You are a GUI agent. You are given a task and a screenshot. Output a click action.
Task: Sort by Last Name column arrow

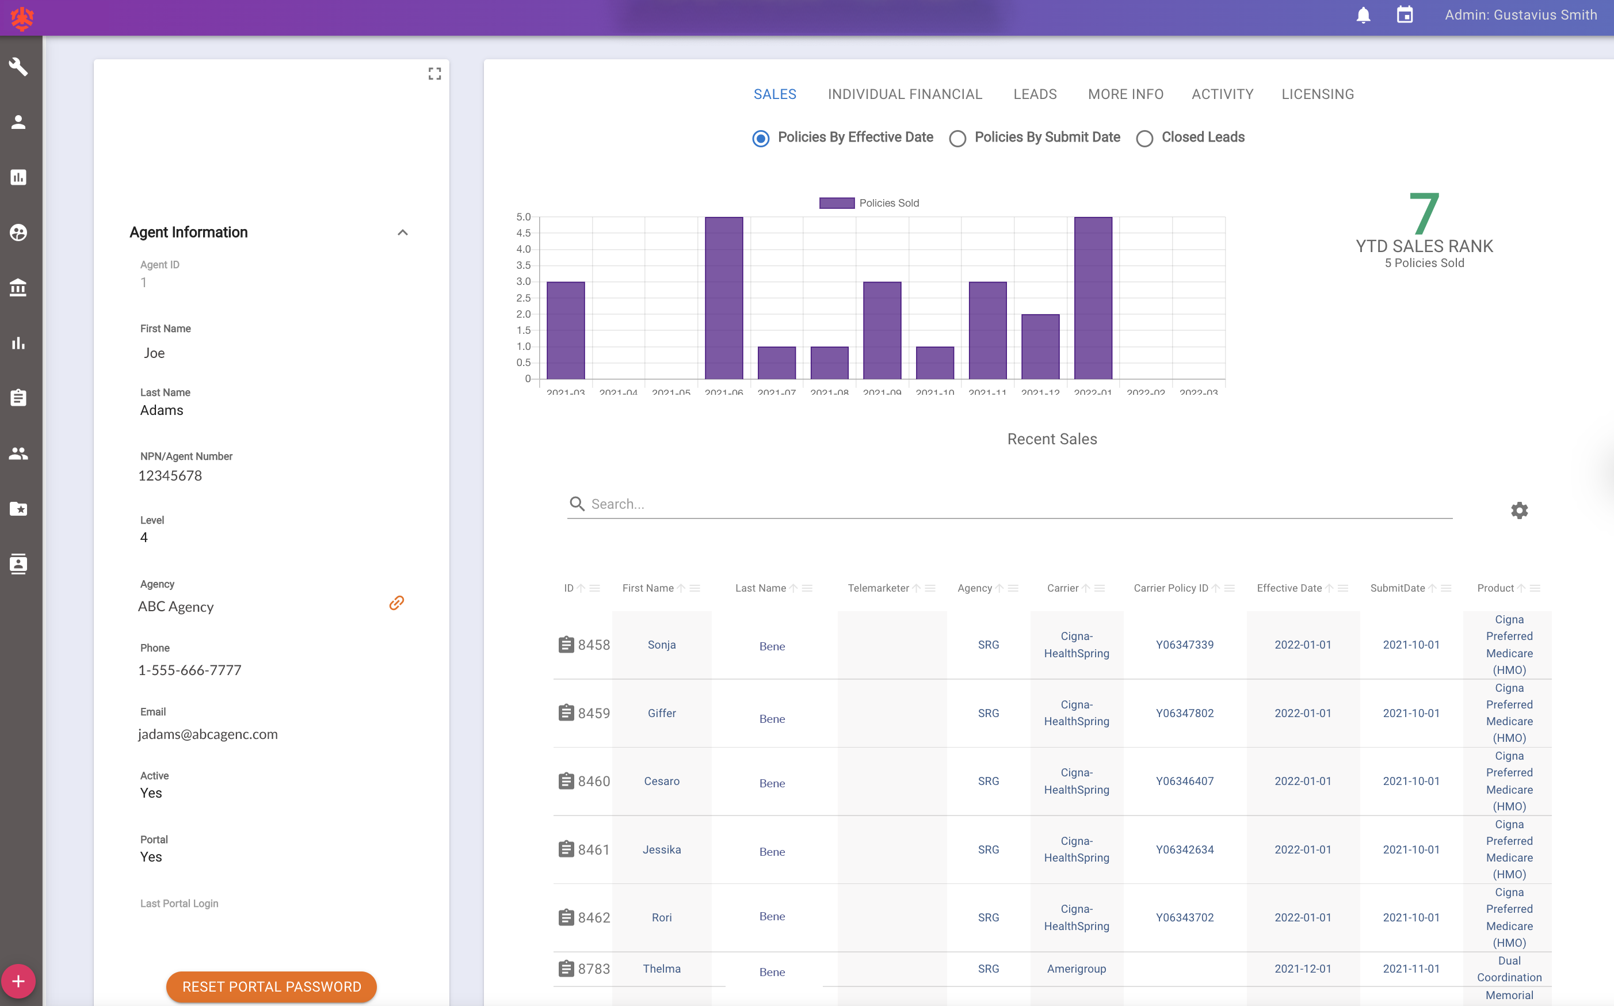click(x=793, y=588)
